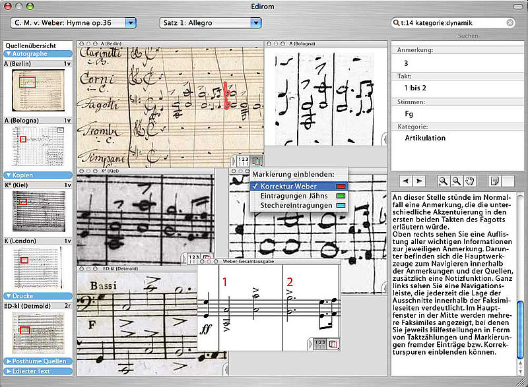Uncheck Korrektur Weber marking
This screenshot has width=528, height=387.
pyautogui.click(x=292, y=186)
